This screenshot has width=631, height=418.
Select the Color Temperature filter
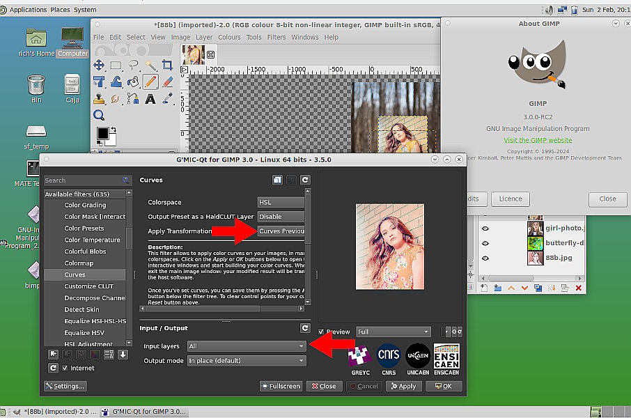(x=92, y=240)
